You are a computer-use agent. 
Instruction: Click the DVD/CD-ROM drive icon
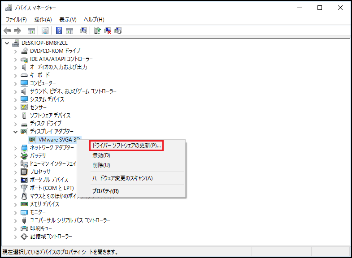click(24, 51)
